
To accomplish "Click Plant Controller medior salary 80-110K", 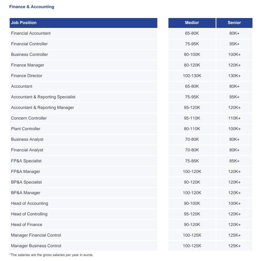I will click(192, 129).
